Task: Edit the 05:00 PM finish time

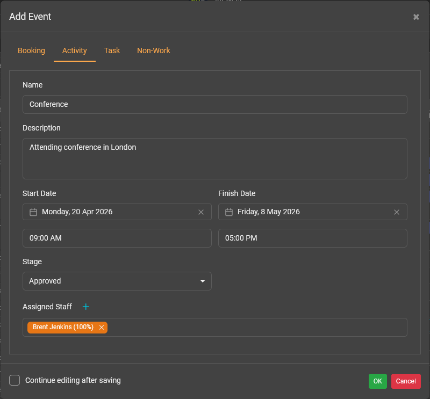Action: [313, 238]
